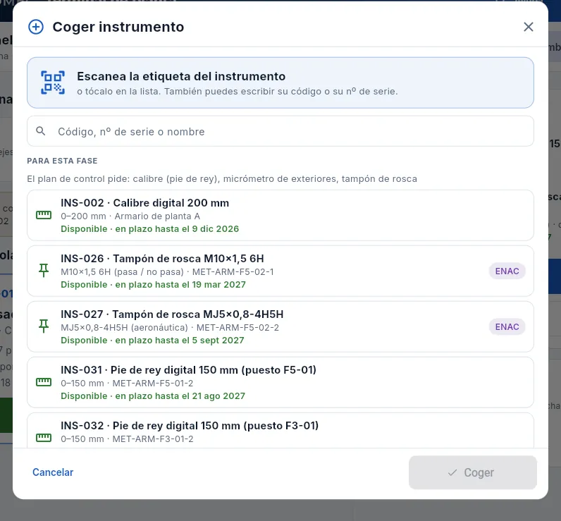The image size is (561, 521).
Task: Click the status 'en plazo hasta el 9 dic 2026'
Action: click(177, 229)
